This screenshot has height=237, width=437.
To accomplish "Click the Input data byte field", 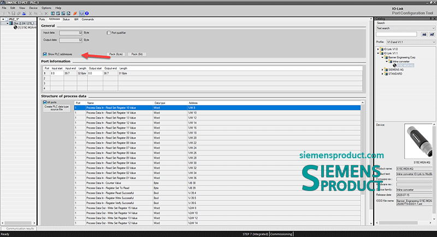I will coord(71,33).
